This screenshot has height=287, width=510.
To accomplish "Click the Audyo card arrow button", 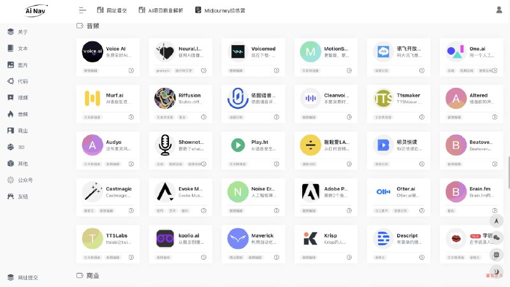I will [x=131, y=164].
